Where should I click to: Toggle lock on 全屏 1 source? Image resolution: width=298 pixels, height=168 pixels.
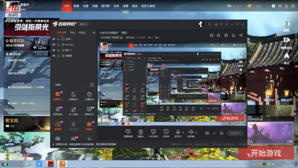click(58, 39)
